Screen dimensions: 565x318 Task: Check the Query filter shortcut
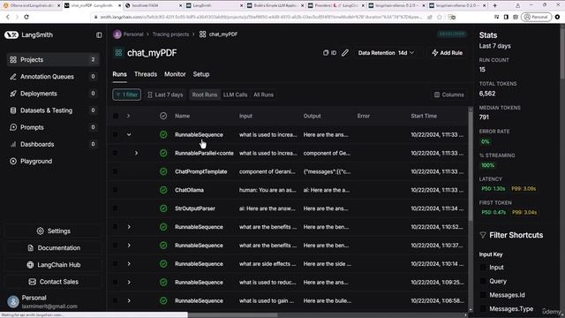point(483,281)
